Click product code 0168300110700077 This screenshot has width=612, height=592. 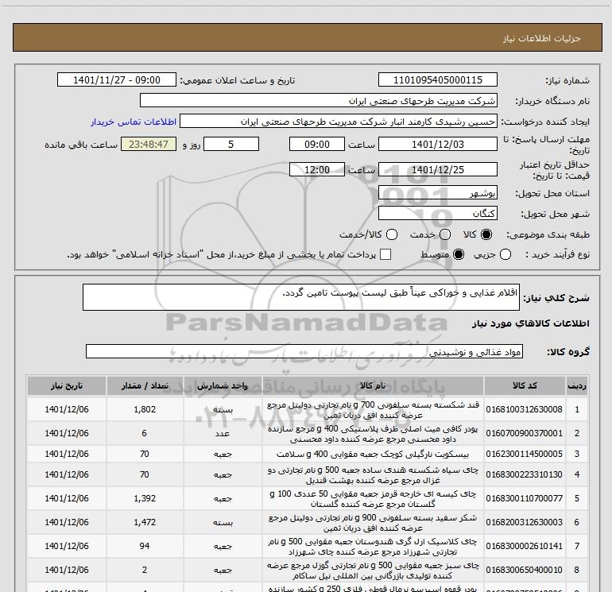(525, 498)
